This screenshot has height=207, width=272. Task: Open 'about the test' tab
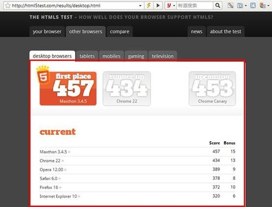[x=226, y=32]
